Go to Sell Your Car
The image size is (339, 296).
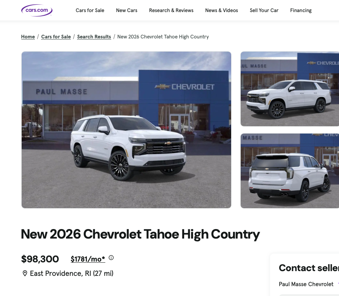[264, 10]
